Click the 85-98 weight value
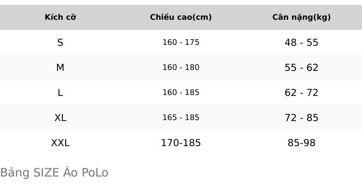The image size is (362, 190). point(301,143)
